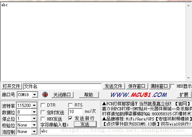Click the 打样请加助理 QQ:800058315 ad line

click(147, 114)
